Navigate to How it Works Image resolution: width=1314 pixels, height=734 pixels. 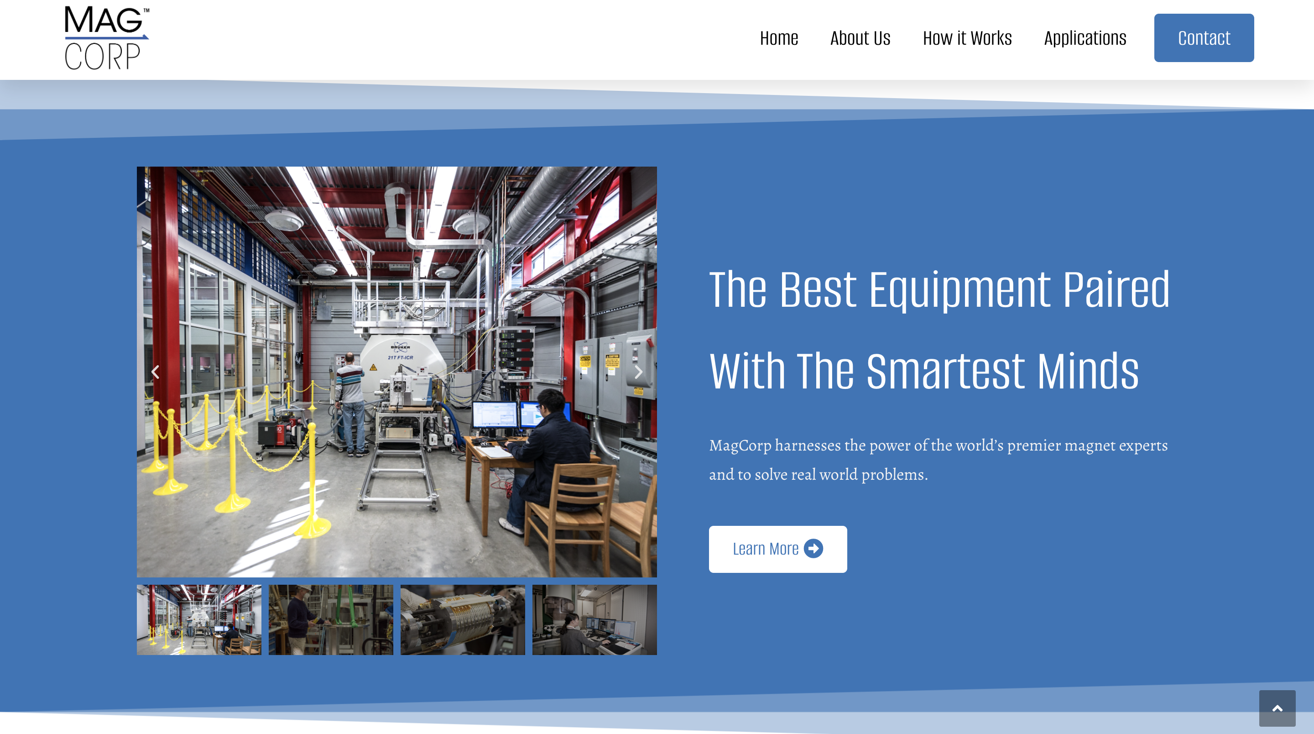coord(967,38)
